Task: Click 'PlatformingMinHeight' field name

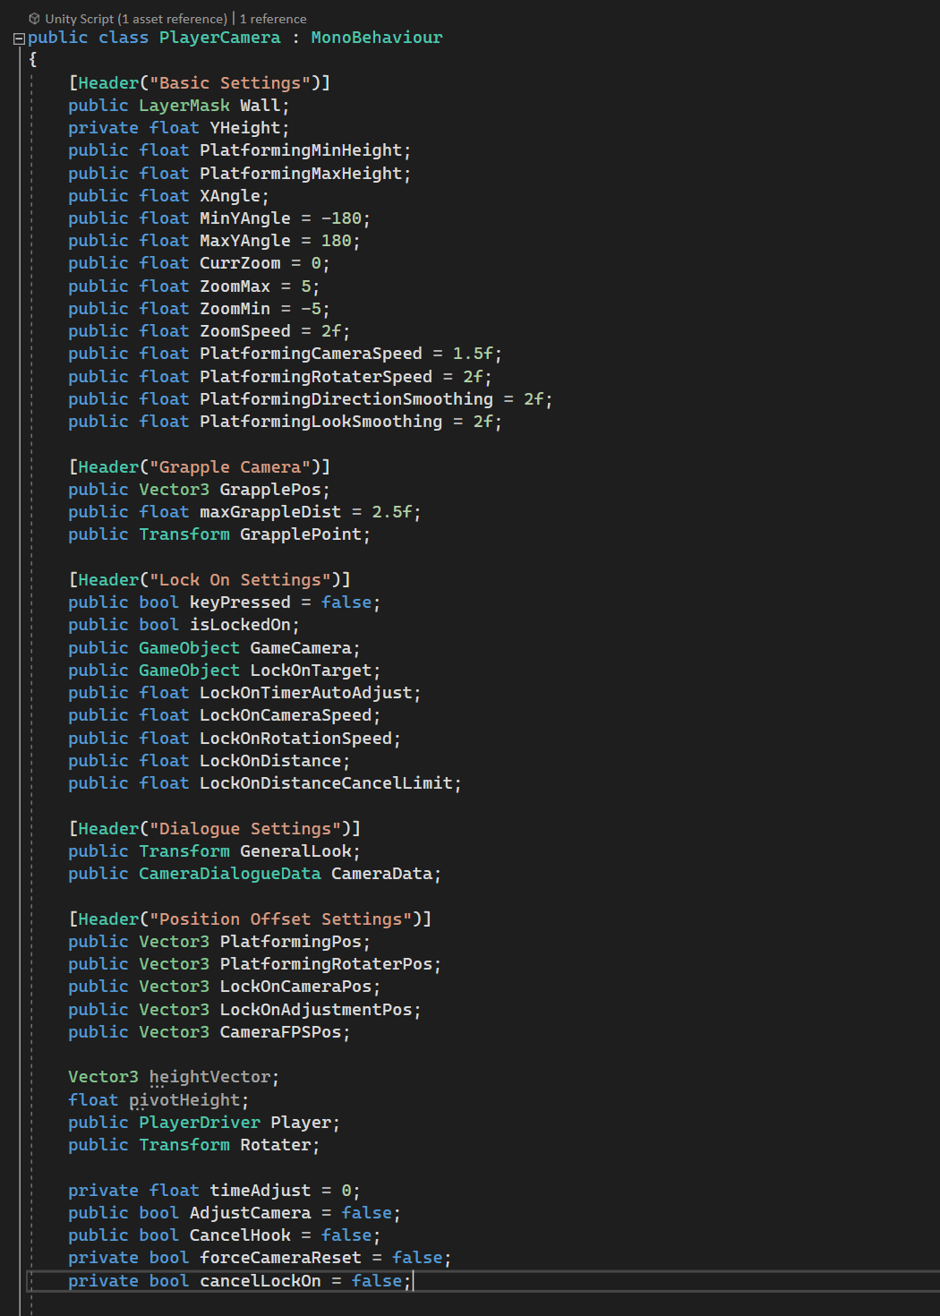Action: [x=301, y=150]
